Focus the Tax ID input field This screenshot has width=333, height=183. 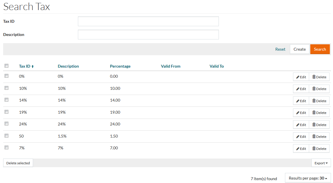tap(148, 21)
